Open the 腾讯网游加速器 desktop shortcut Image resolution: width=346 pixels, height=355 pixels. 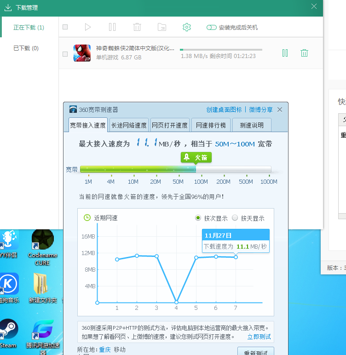pos(43,337)
